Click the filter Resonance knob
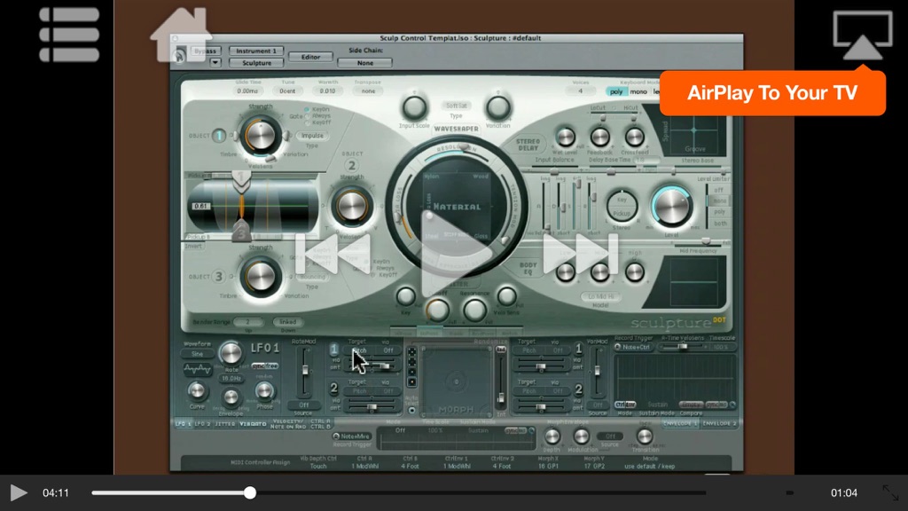 474,311
